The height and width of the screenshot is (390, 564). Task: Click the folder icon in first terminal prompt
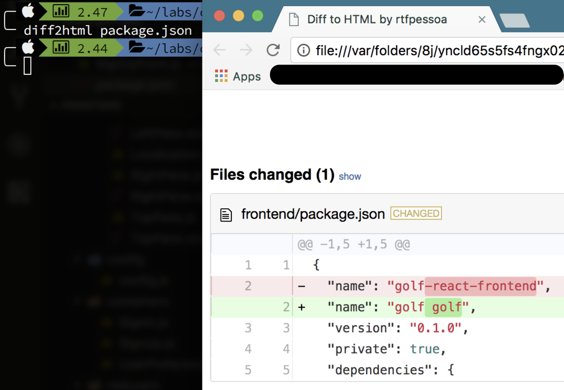[136, 10]
